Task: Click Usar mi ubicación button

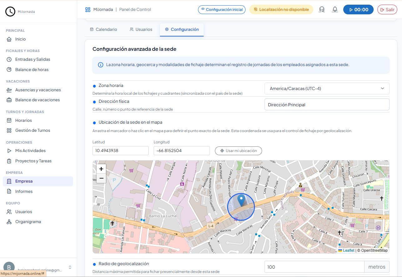Action: [238, 151]
